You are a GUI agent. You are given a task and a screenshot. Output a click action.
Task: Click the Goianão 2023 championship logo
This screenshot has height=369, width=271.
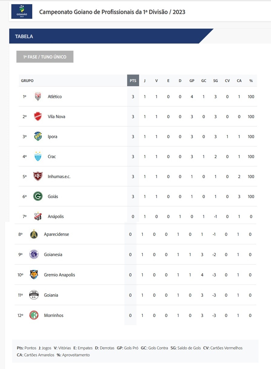[21, 12]
